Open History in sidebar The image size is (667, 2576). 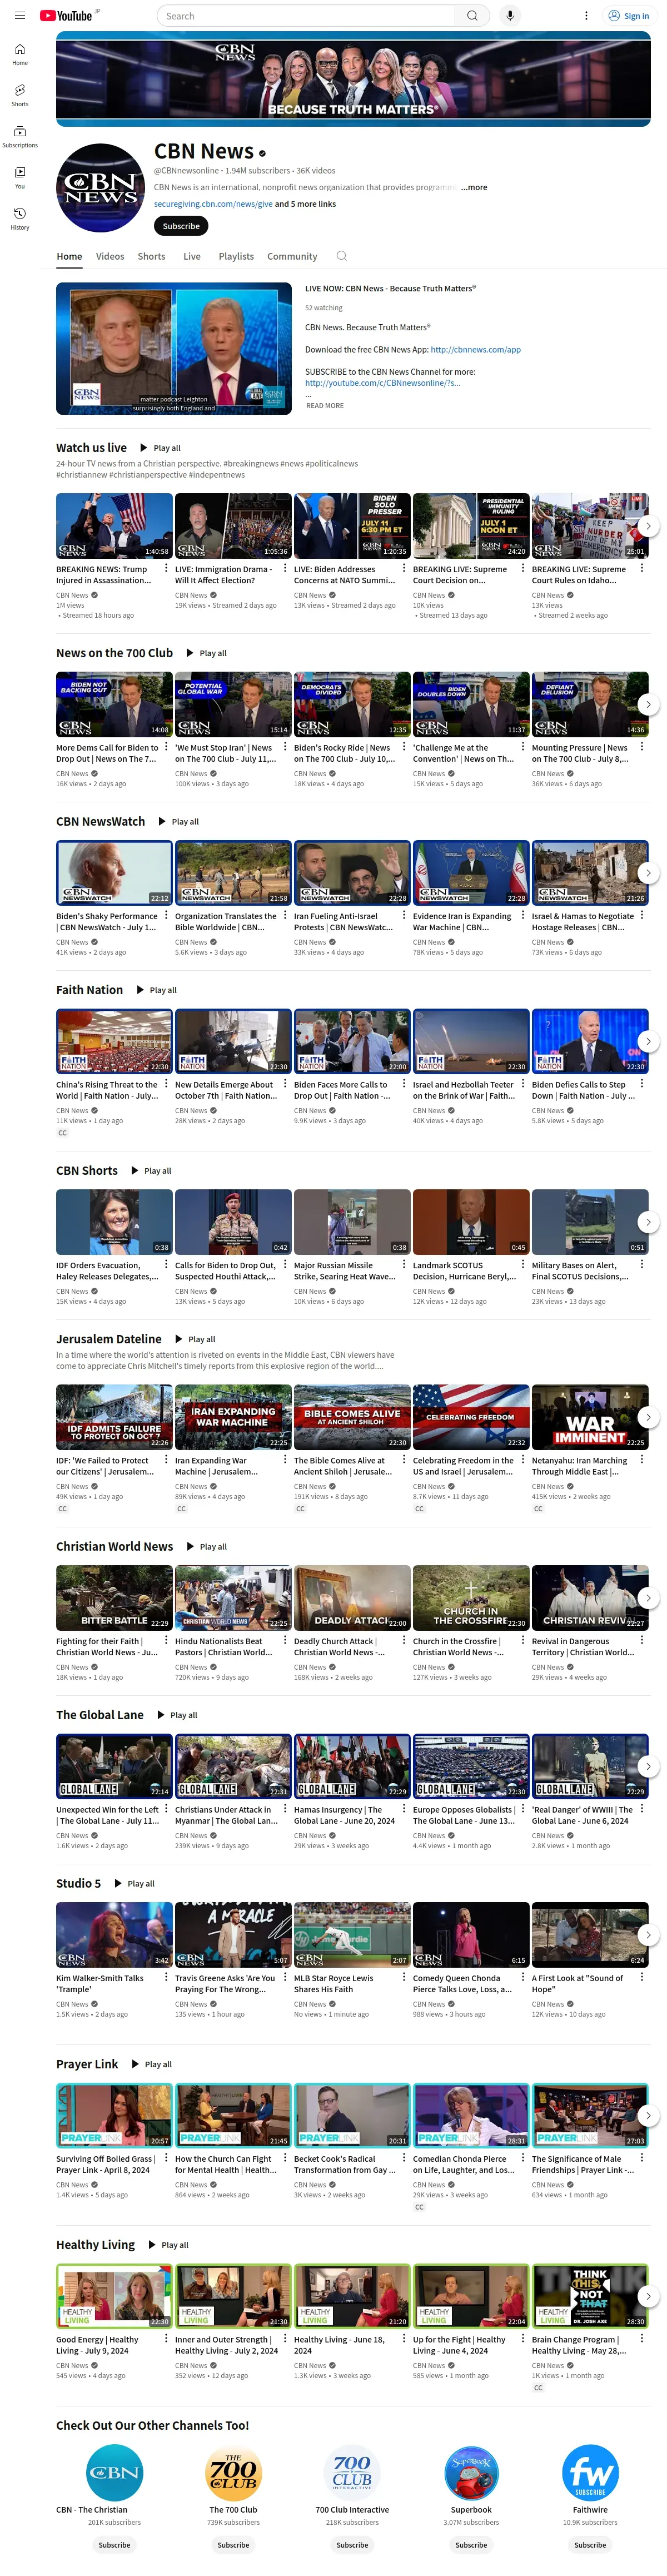pyautogui.click(x=20, y=218)
